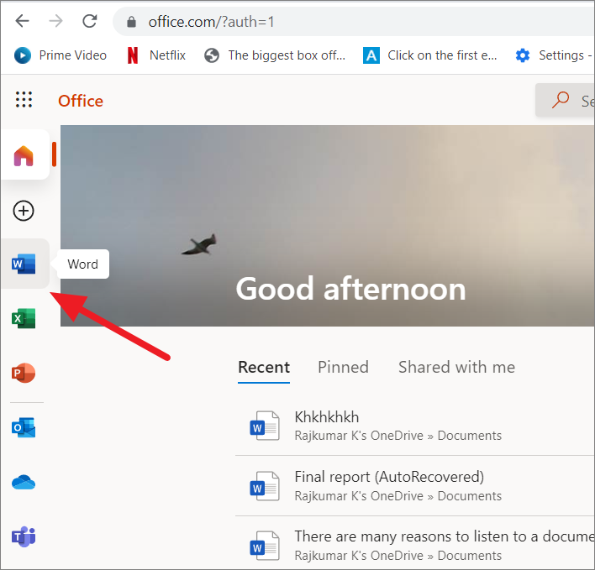Open OneDrive from the sidebar
Screen dimensions: 595x570
tap(24, 482)
